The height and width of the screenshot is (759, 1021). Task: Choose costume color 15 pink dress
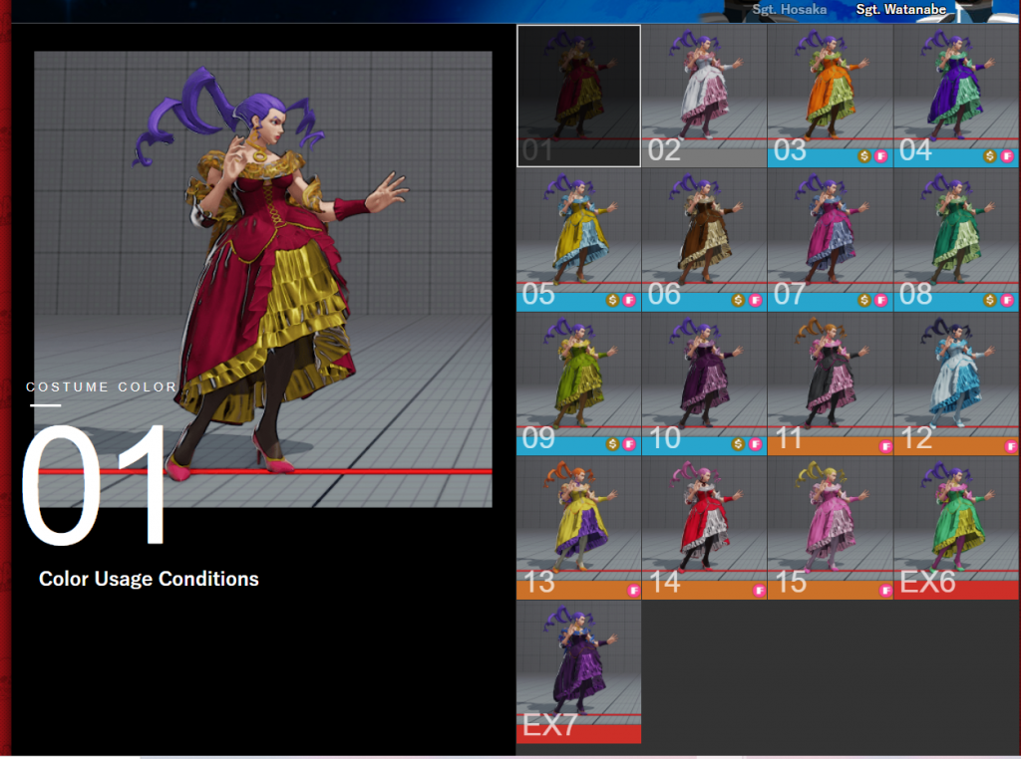(x=830, y=528)
